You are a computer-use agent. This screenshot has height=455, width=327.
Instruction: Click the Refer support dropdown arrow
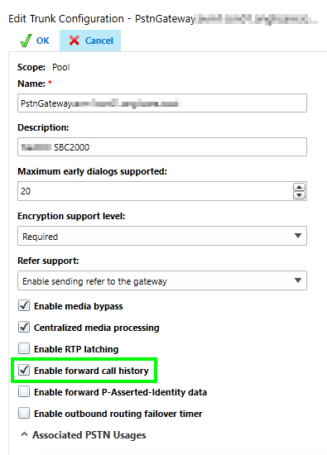click(x=298, y=280)
